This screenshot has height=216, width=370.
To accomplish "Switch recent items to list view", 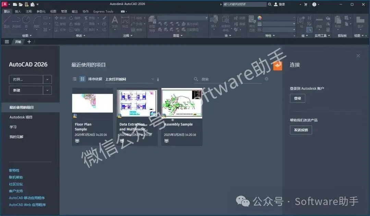I will pos(75,79).
